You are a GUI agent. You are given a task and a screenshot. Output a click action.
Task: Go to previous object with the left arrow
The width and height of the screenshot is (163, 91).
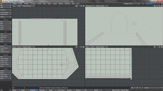[141, 4]
